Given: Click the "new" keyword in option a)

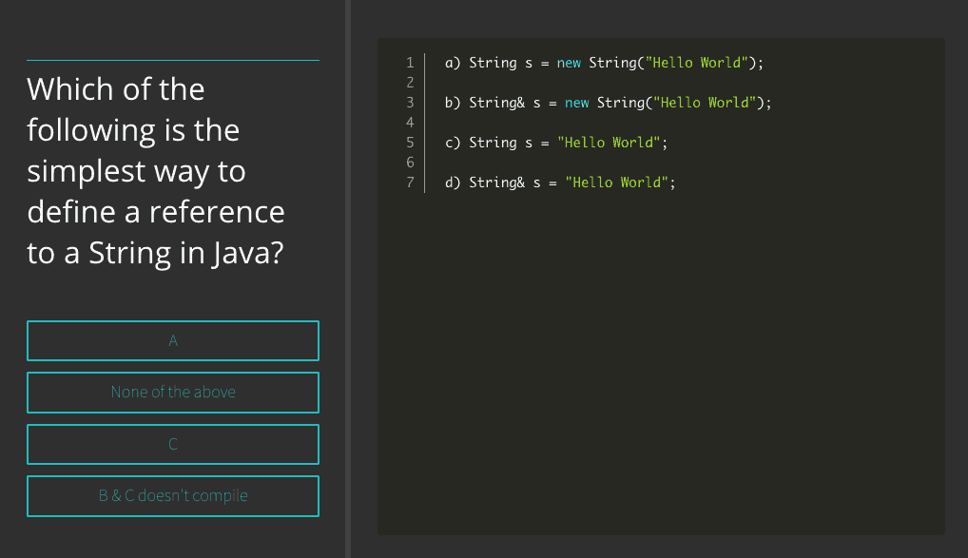Looking at the screenshot, I should [569, 63].
